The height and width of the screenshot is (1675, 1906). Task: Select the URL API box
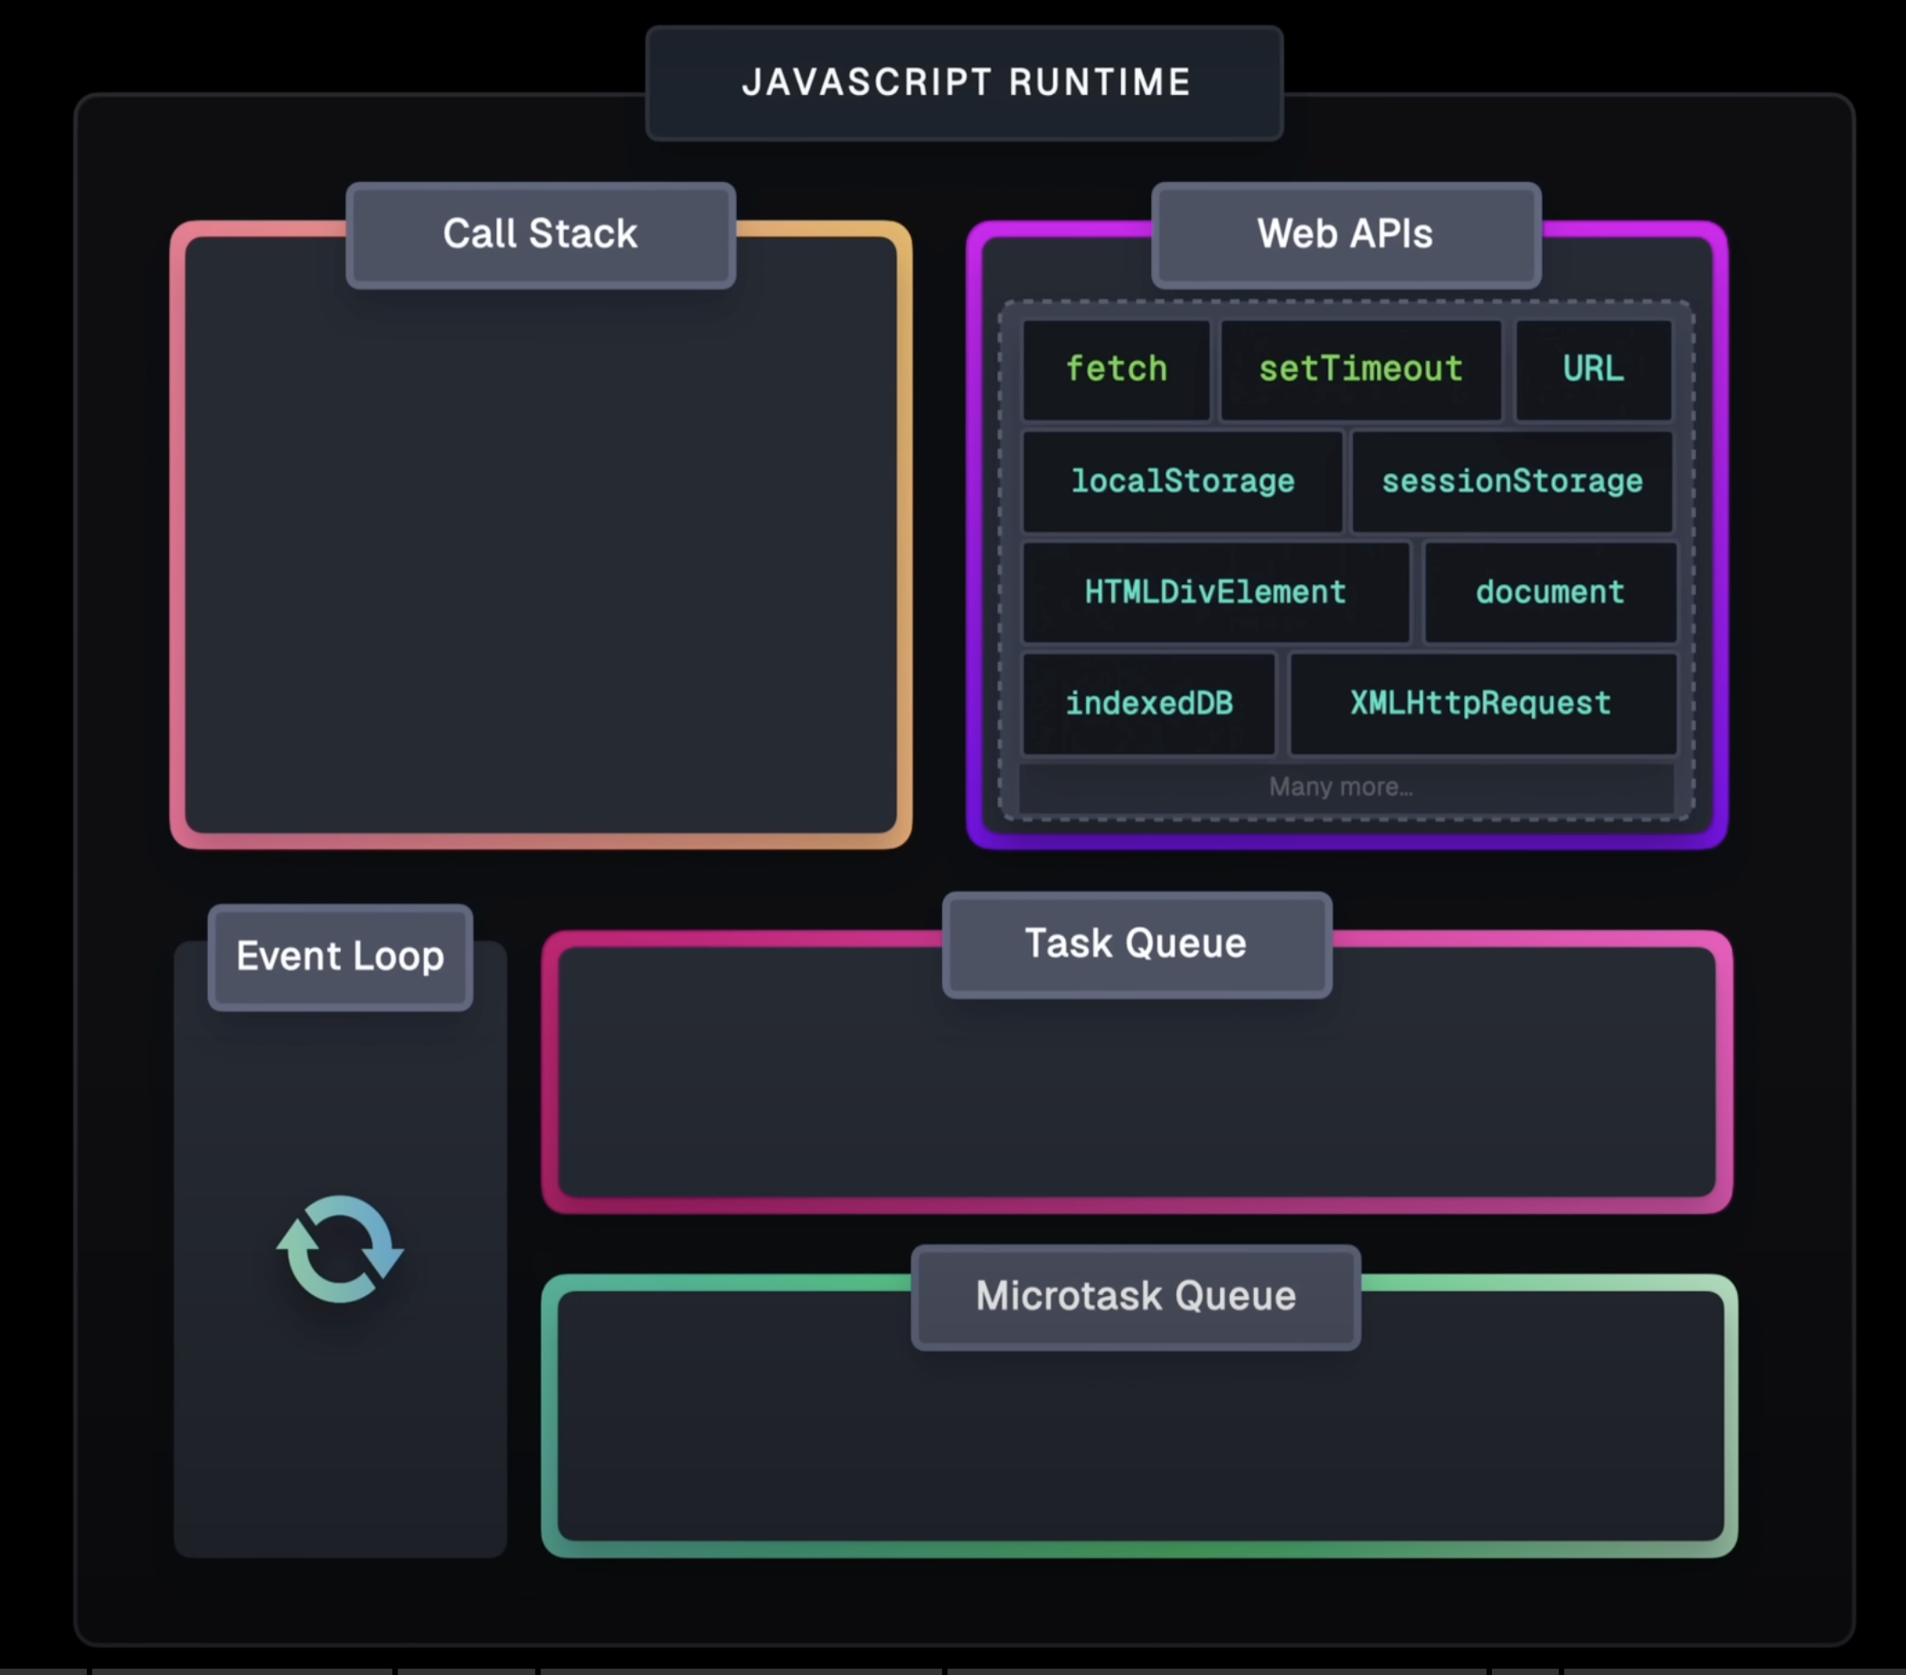pyautogui.click(x=1592, y=369)
